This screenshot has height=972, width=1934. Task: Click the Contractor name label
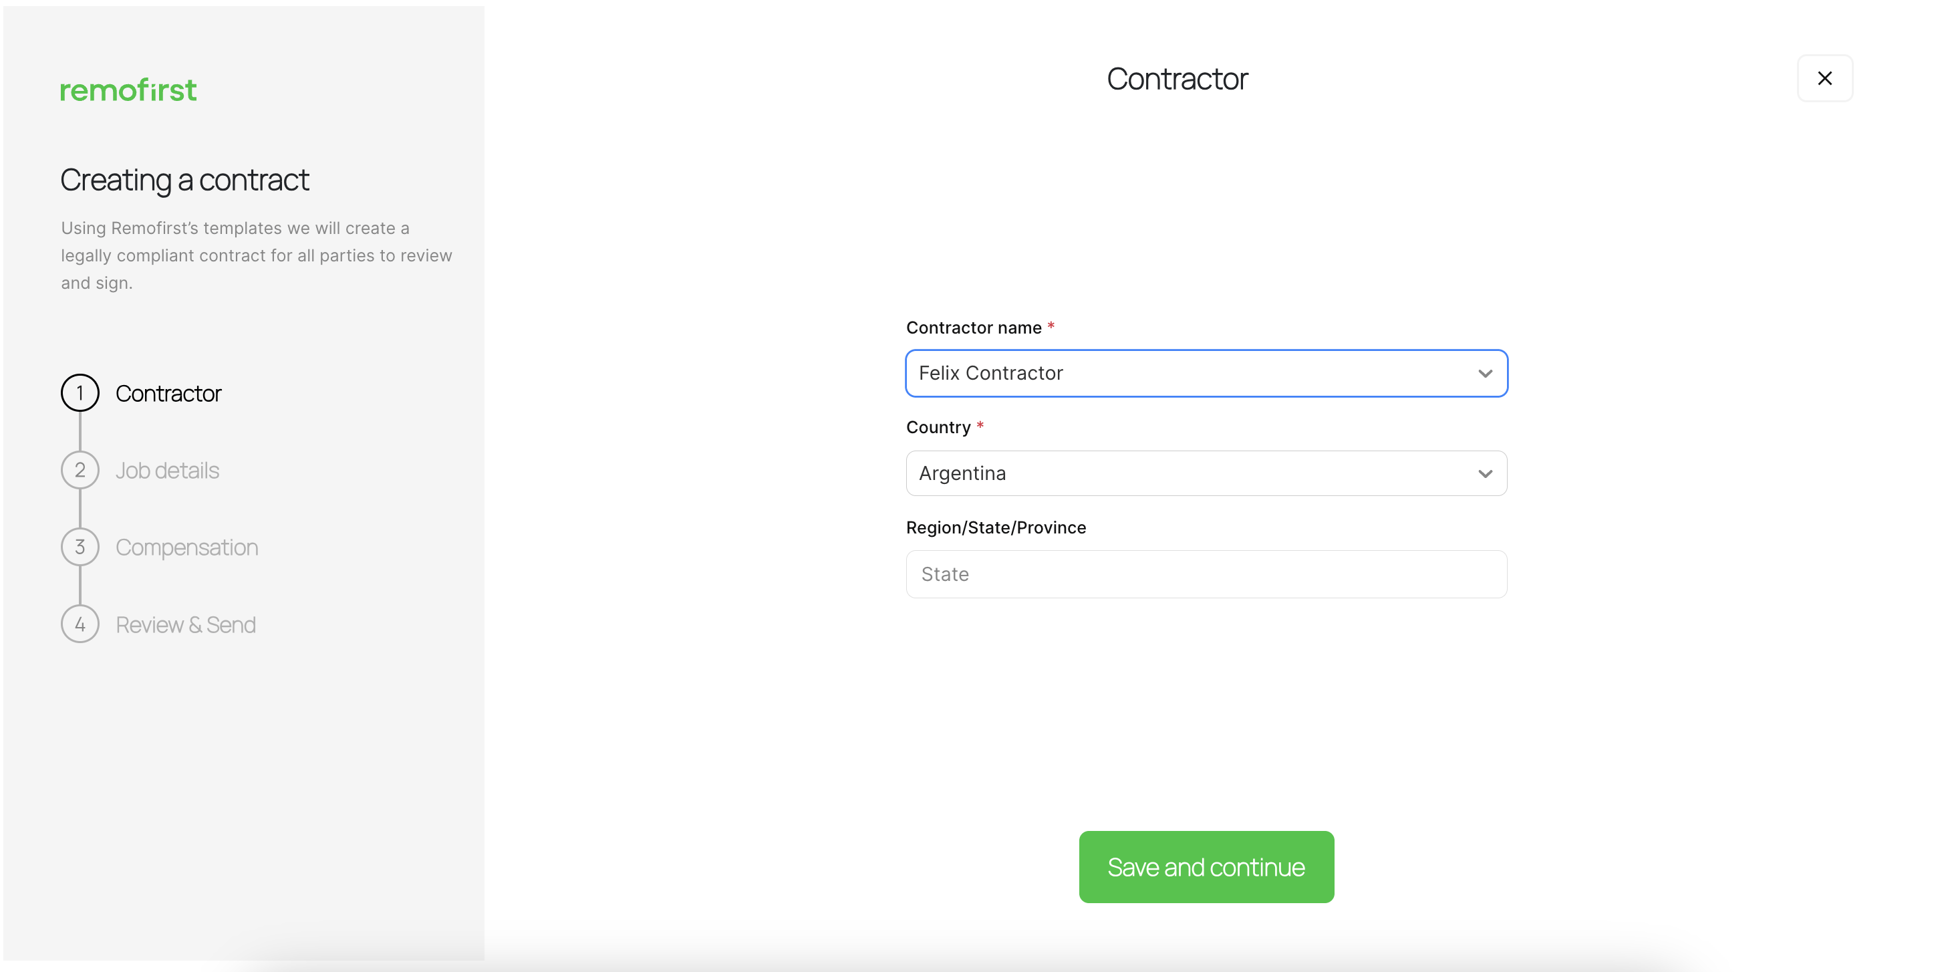tap(973, 328)
